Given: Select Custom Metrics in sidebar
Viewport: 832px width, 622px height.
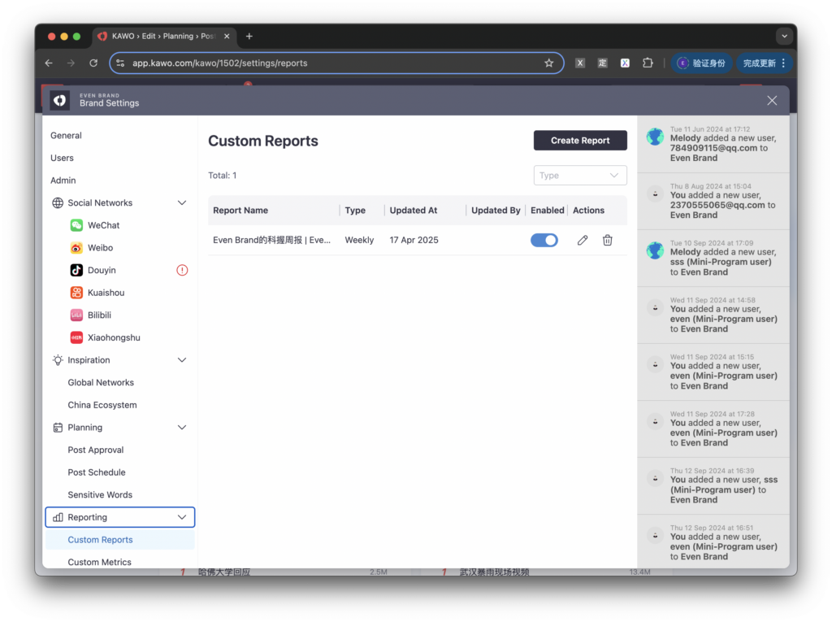Looking at the screenshot, I should 99,562.
